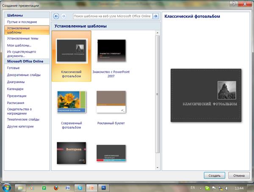This screenshot has width=254, height=192.
Task: Select 'Знакомство с PowerPoint 2007' template thumbnail
Action: 111,51
